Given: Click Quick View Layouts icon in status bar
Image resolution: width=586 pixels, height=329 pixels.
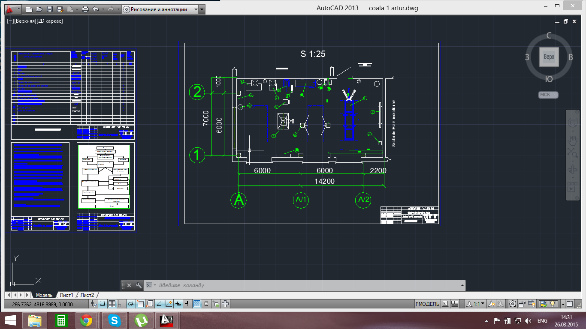Looking at the screenshot, I should coord(445,304).
